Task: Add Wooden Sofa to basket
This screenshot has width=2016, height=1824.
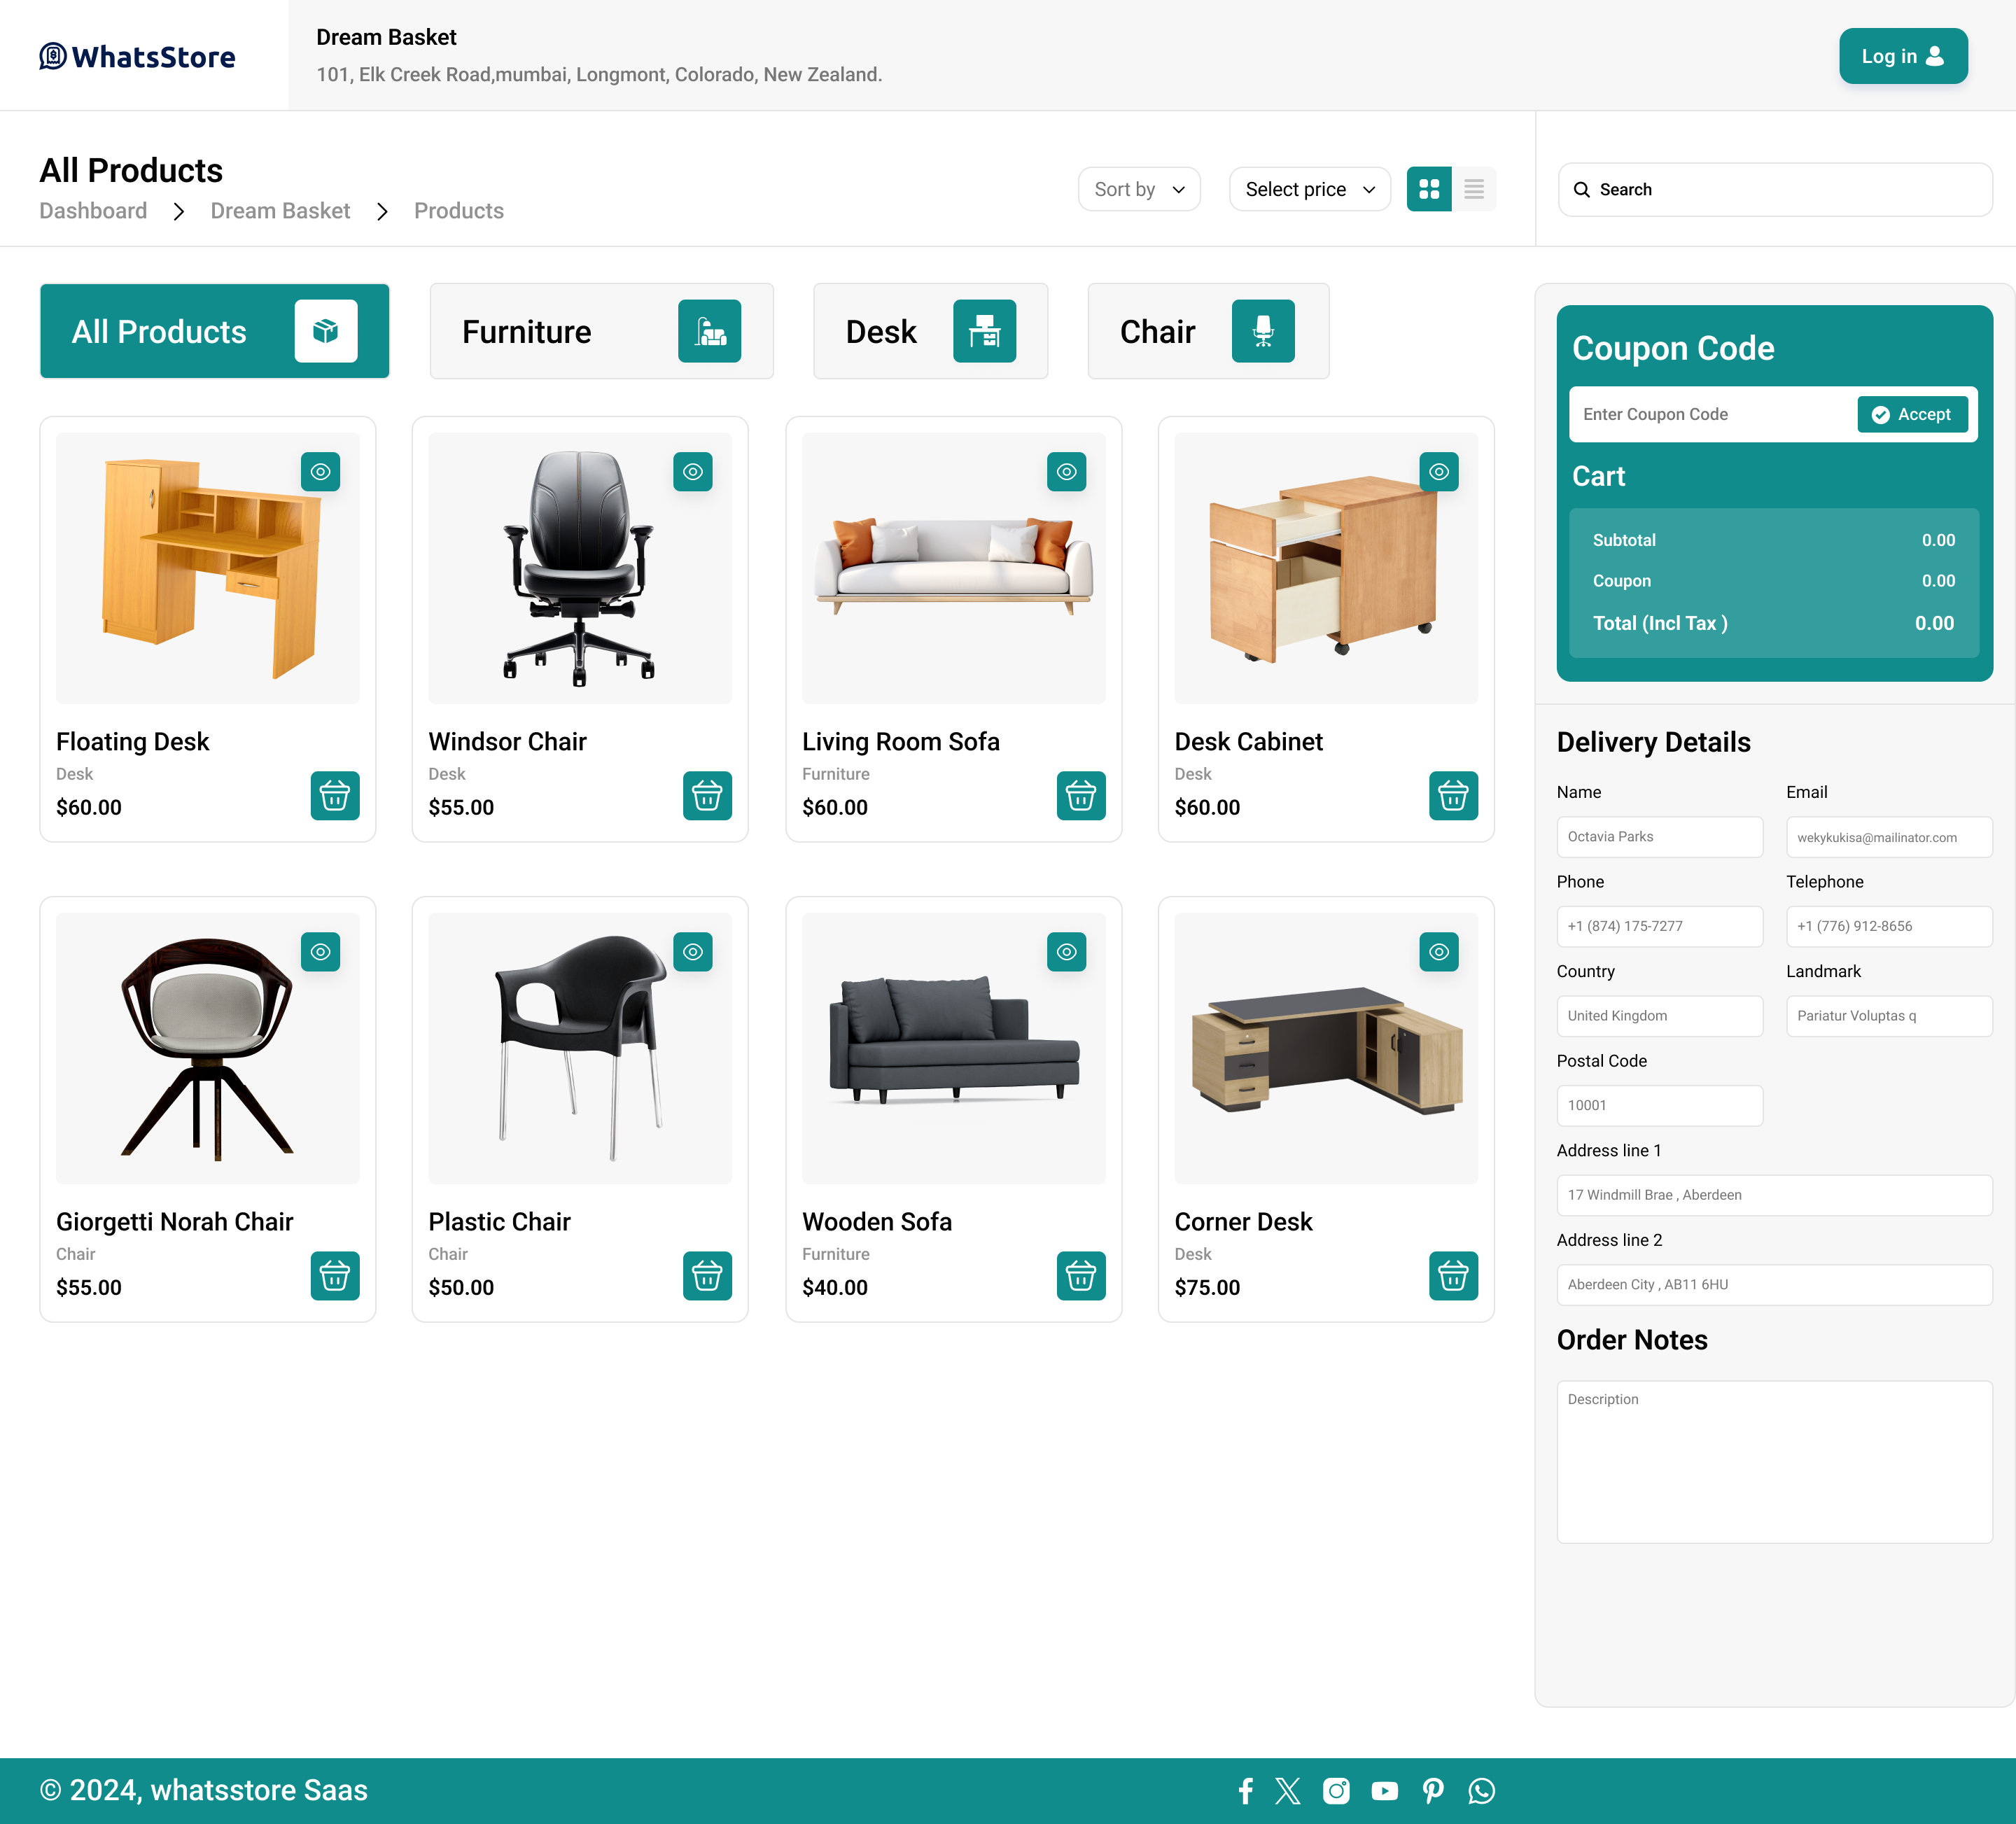Action: 1080,1276
